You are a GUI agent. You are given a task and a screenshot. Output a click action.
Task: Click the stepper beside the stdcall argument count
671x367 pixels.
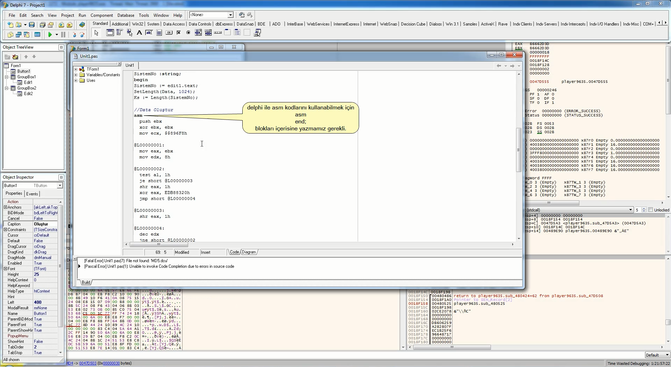[644, 210]
